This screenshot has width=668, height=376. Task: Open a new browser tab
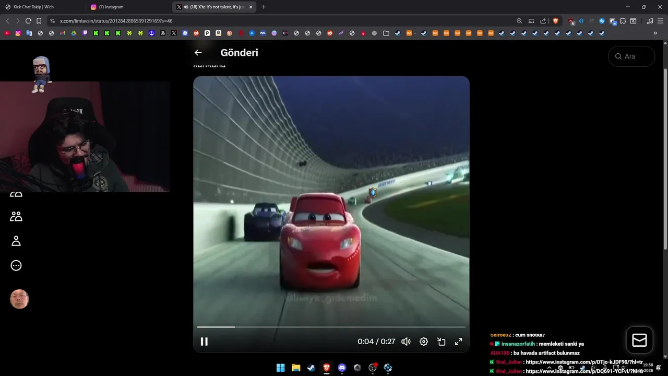[264, 7]
